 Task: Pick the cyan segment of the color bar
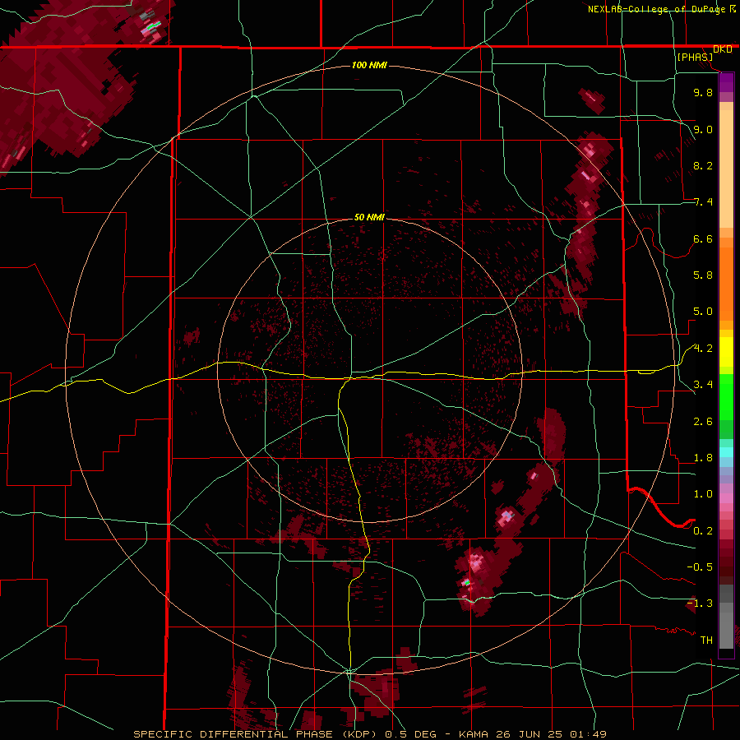[726, 451]
